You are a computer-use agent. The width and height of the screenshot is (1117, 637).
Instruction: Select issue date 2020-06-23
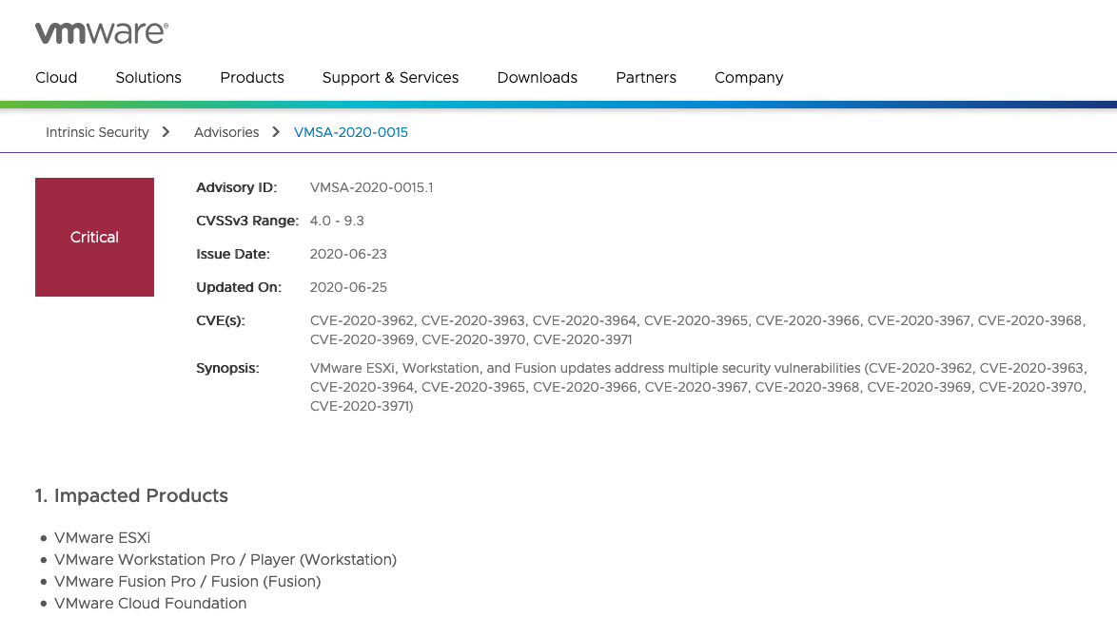click(348, 254)
